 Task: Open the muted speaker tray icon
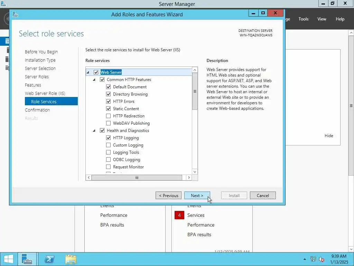pos(322,259)
